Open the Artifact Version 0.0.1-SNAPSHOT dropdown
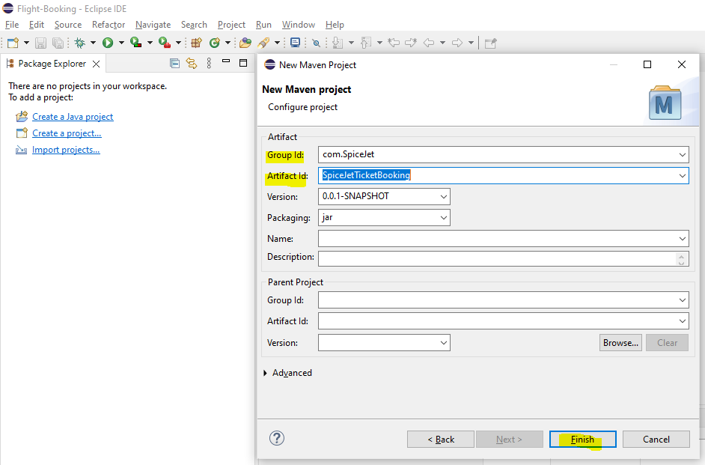705x465 pixels. tap(443, 196)
